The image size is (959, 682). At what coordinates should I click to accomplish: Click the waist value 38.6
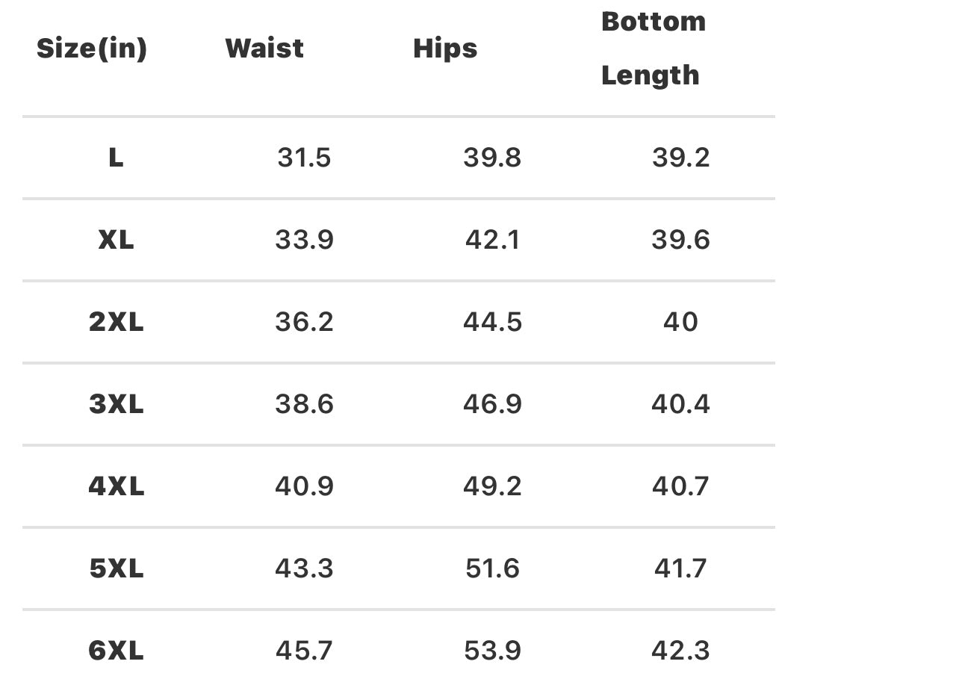pyautogui.click(x=304, y=404)
